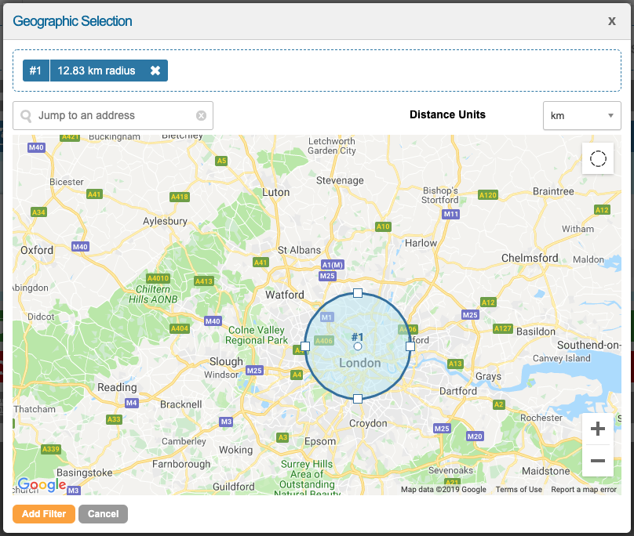Image resolution: width=634 pixels, height=536 pixels.
Task: Click the magnifier icon in address search
Action: 27,116
